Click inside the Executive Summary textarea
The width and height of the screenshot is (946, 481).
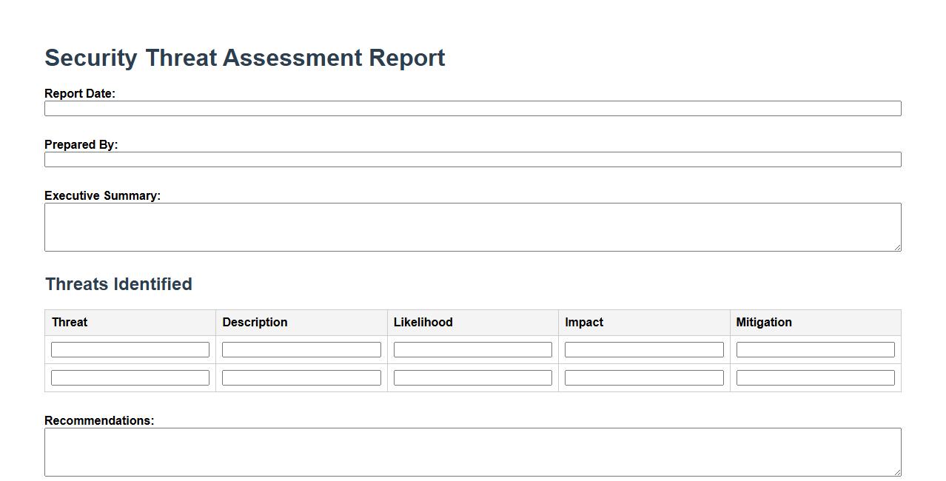(x=472, y=227)
